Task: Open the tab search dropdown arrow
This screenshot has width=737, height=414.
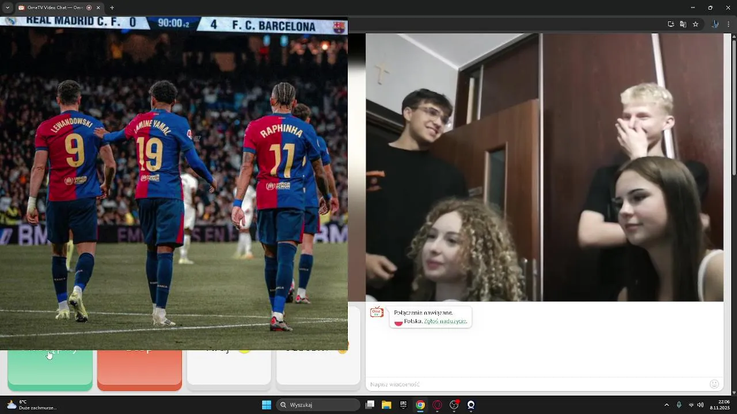Action: coord(7,8)
